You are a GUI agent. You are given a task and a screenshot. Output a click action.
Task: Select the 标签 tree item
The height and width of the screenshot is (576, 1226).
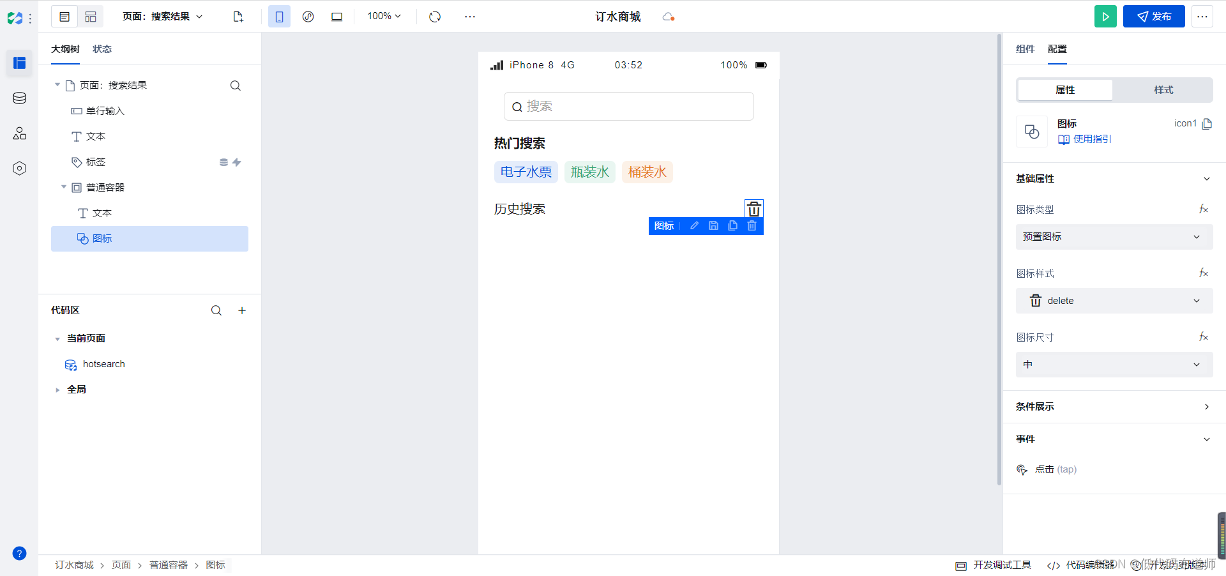tap(149, 162)
